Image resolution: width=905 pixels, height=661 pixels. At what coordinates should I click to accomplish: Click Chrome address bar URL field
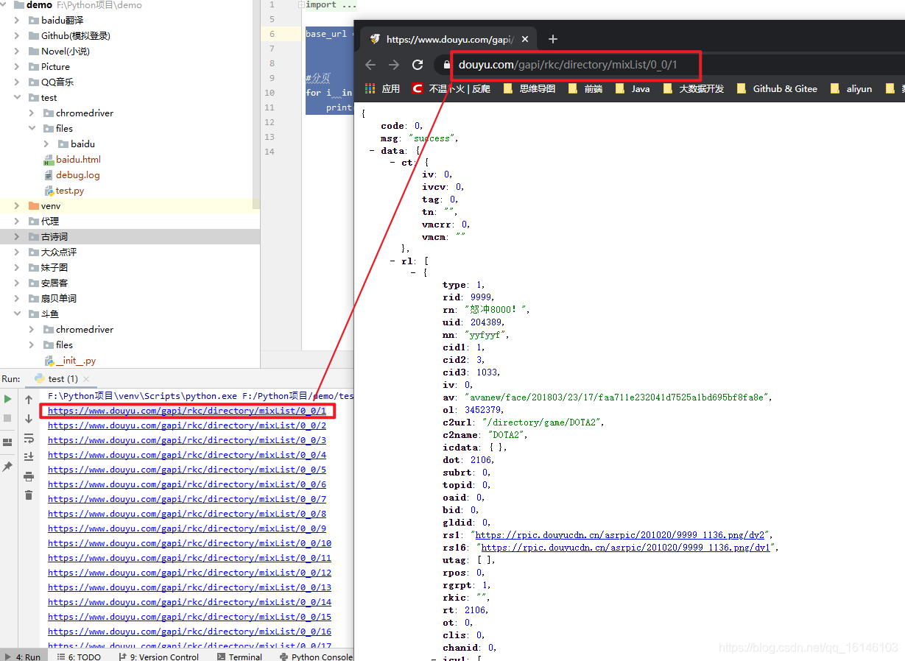(x=567, y=65)
